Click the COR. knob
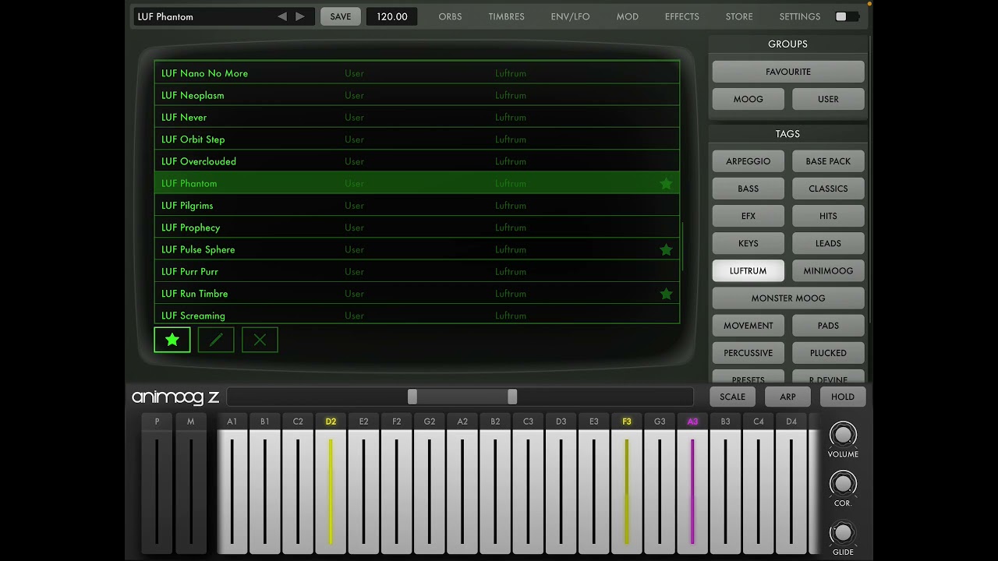Screen dimensions: 998x561 pyautogui.click(x=843, y=484)
